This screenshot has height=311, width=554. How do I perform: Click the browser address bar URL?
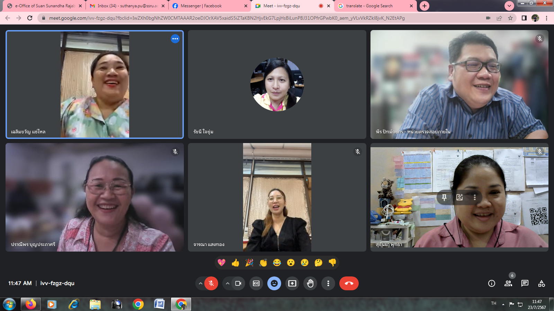click(227, 18)
